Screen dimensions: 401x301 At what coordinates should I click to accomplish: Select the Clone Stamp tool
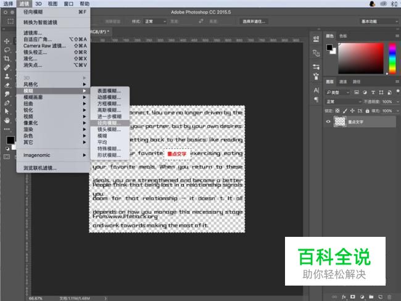(7, 76)
